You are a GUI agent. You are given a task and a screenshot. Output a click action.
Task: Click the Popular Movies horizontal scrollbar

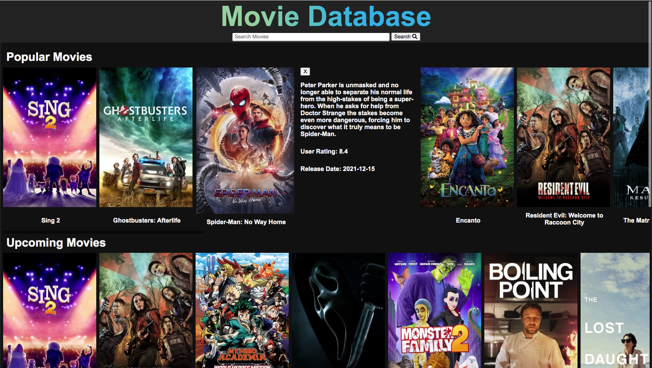point(103,232)
